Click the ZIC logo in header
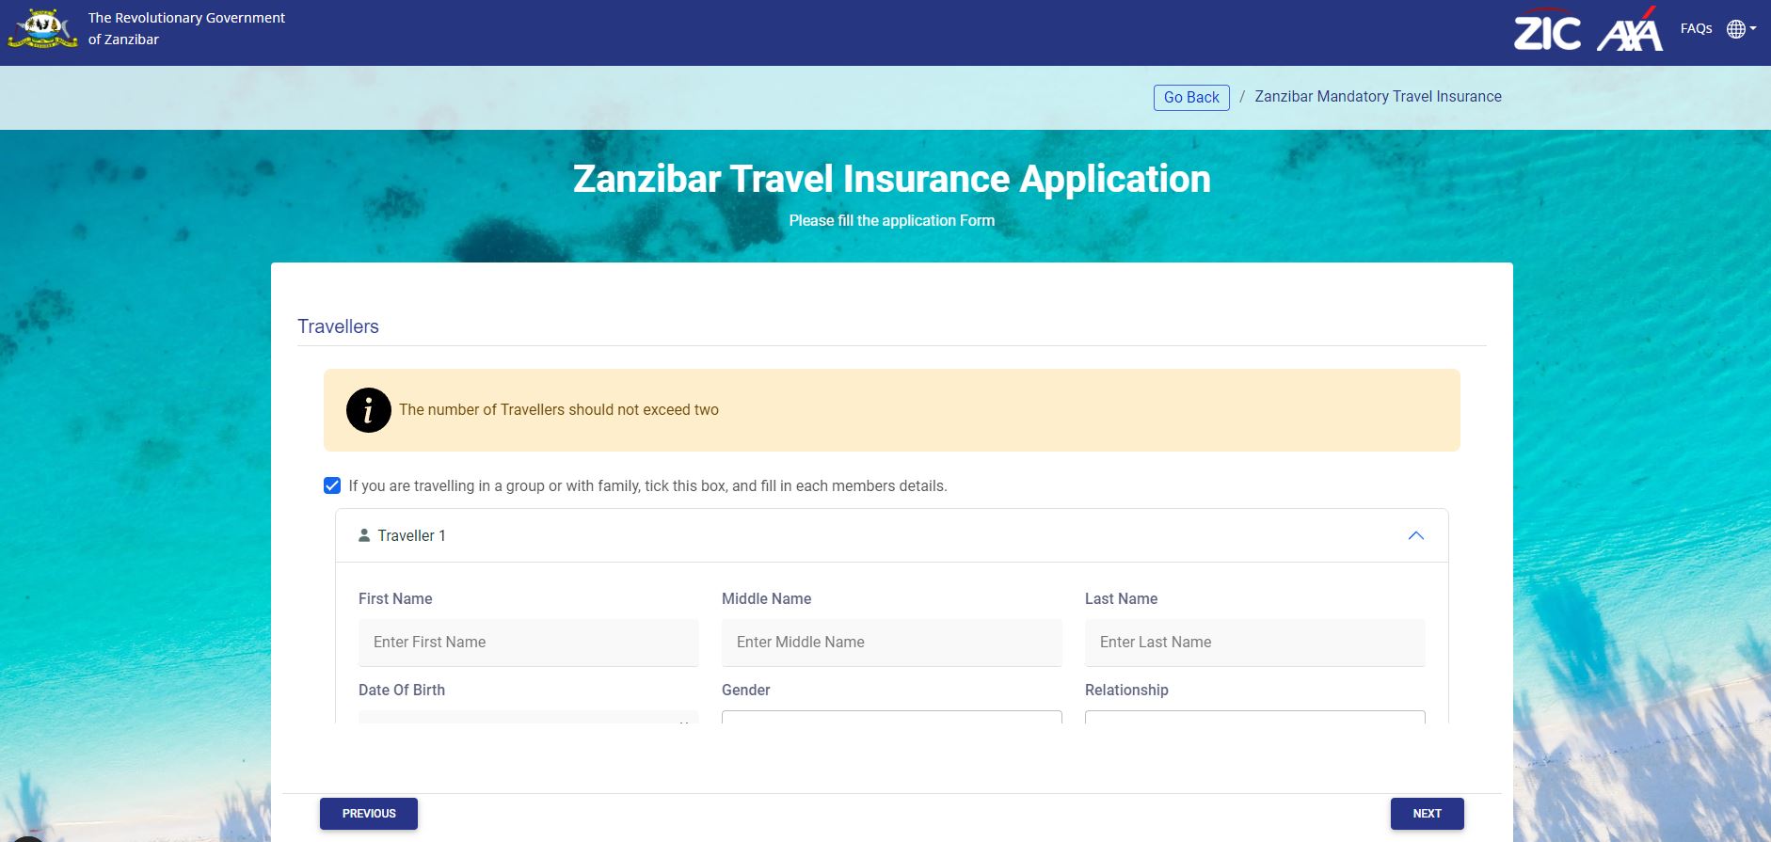The image size is (1771, 842). coord(1547,32)
